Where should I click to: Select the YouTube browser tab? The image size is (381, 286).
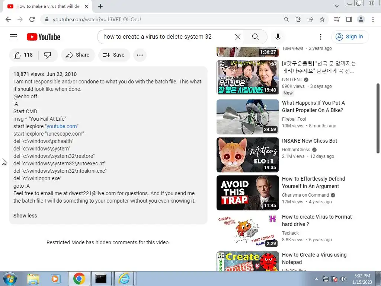point(48,6)
